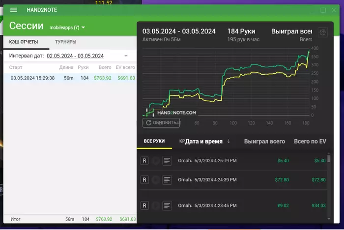Click the Руки column header in sessions table
344x230 pixels.
coord(83,67)
